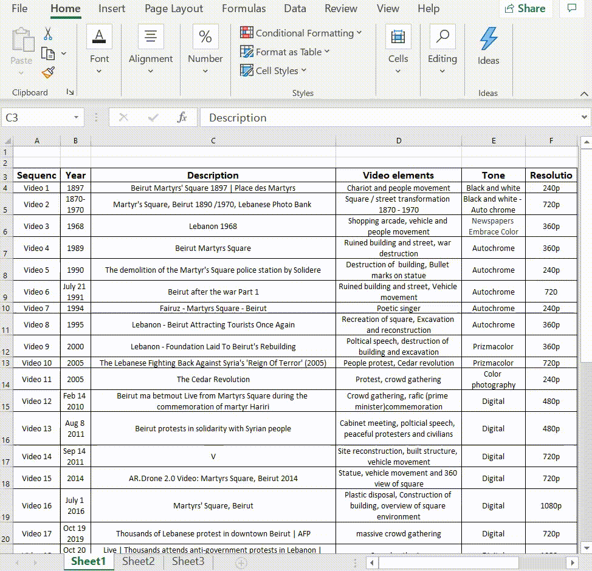Select the Format Painter brush icon

click(x=48, y=73)
